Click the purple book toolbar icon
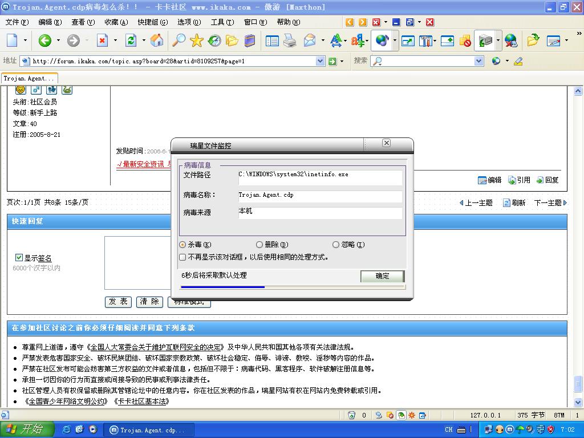The image size is (584, 438). point(250,40)
